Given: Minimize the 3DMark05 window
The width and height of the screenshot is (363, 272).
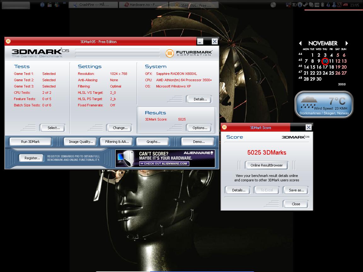Looking at the screenshot, I should (200, 42).
